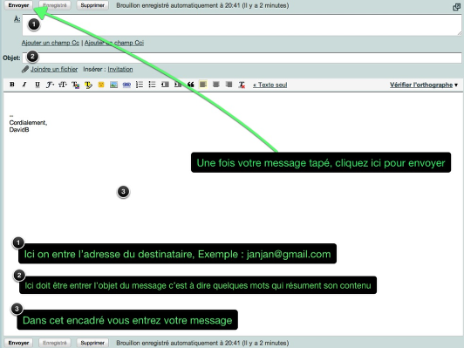Click the signature text Cordialement,

pos(28,122)
